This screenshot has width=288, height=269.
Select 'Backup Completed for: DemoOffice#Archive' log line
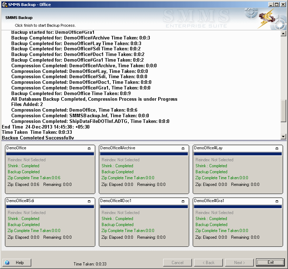coord(81,38)
